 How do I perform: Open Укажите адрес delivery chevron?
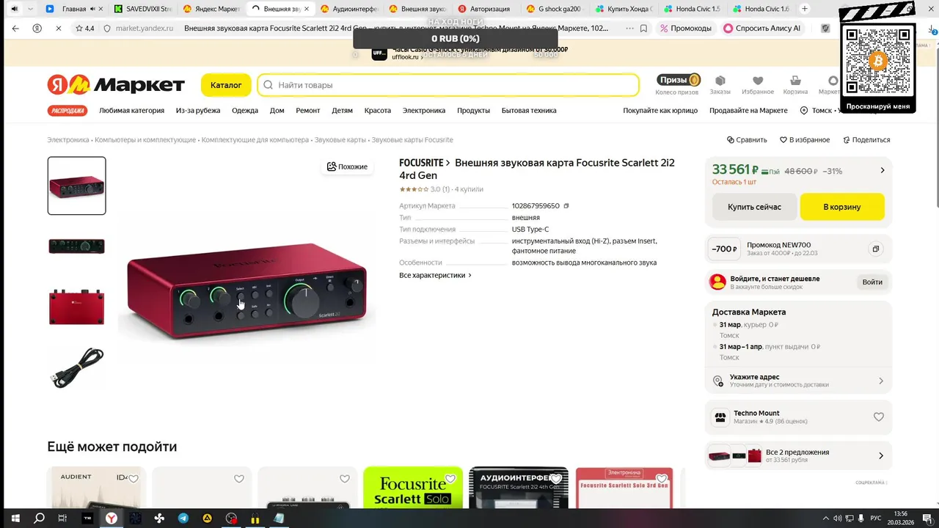[881, 381]
